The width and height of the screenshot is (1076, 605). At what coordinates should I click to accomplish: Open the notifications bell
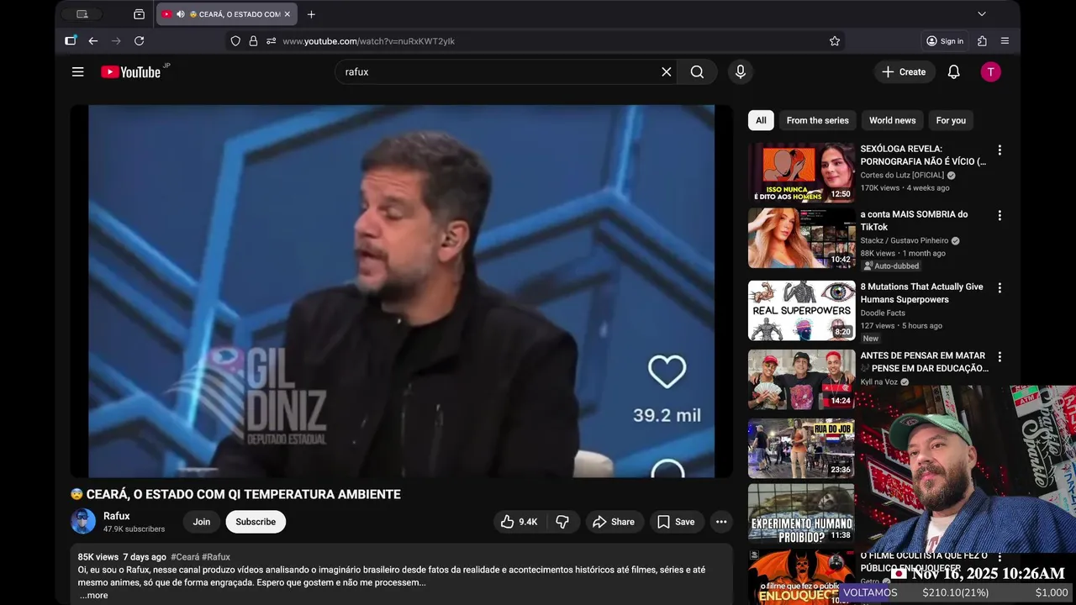953,72
